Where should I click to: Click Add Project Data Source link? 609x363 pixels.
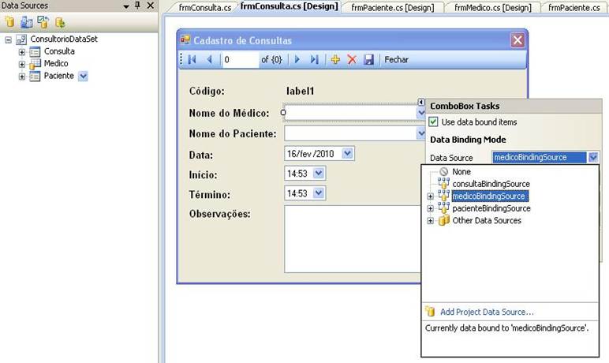coord(487,312)
